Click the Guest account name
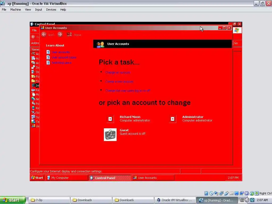Viewport: 272px width, 204px height. tap(124, 130)
